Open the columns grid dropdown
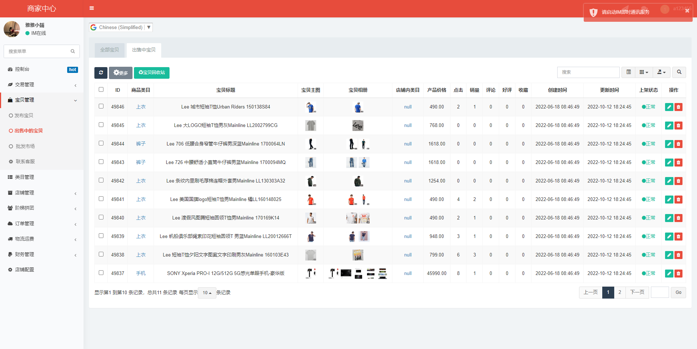Screen dimensions: 697x349 coord(644,72)
